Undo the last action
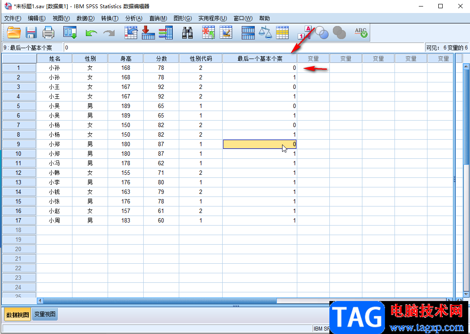This screenshot has width=470, height=334. (91, 33)
